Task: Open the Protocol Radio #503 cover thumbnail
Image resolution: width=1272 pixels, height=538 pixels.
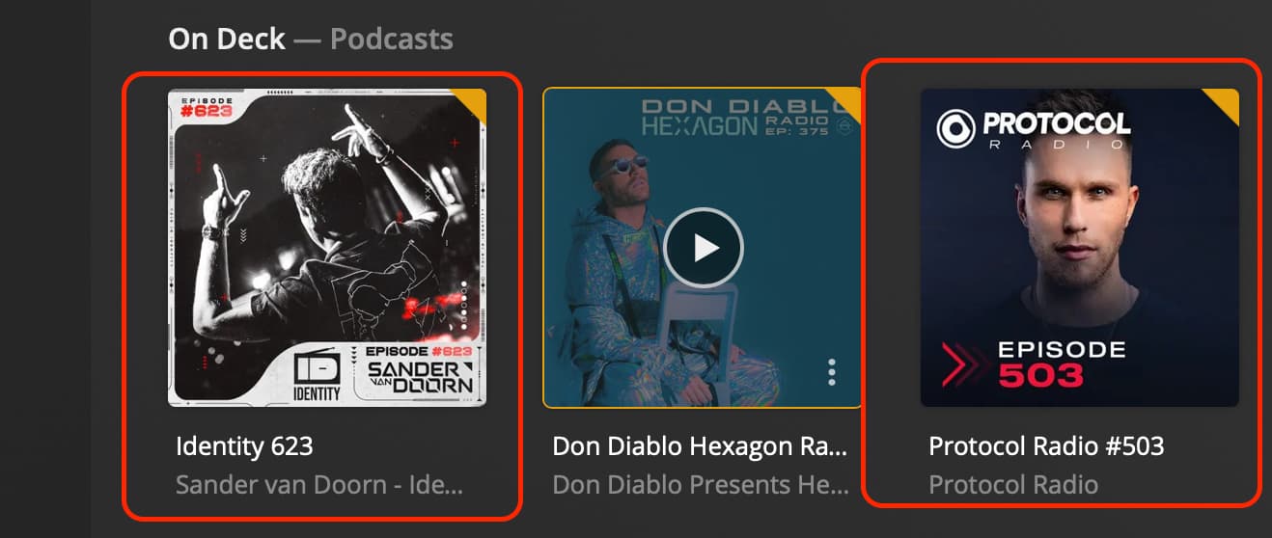Action: (1080, 248)
